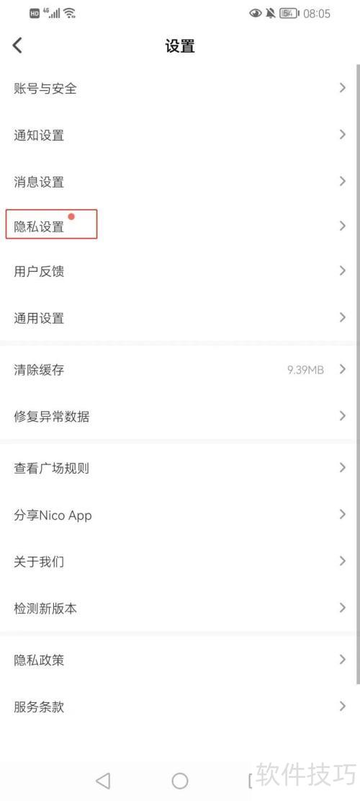Check for updates via 检测新版本
The width and height of the screenshot is (360, 801).
(180, 608)
